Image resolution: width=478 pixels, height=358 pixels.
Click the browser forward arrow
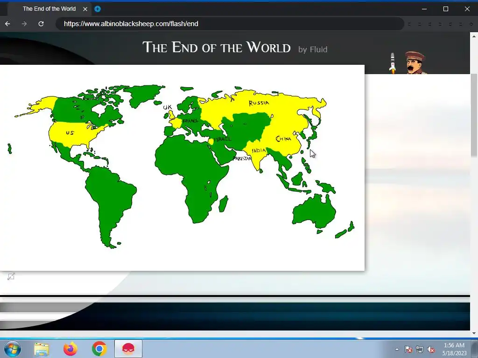click(24, 24)
